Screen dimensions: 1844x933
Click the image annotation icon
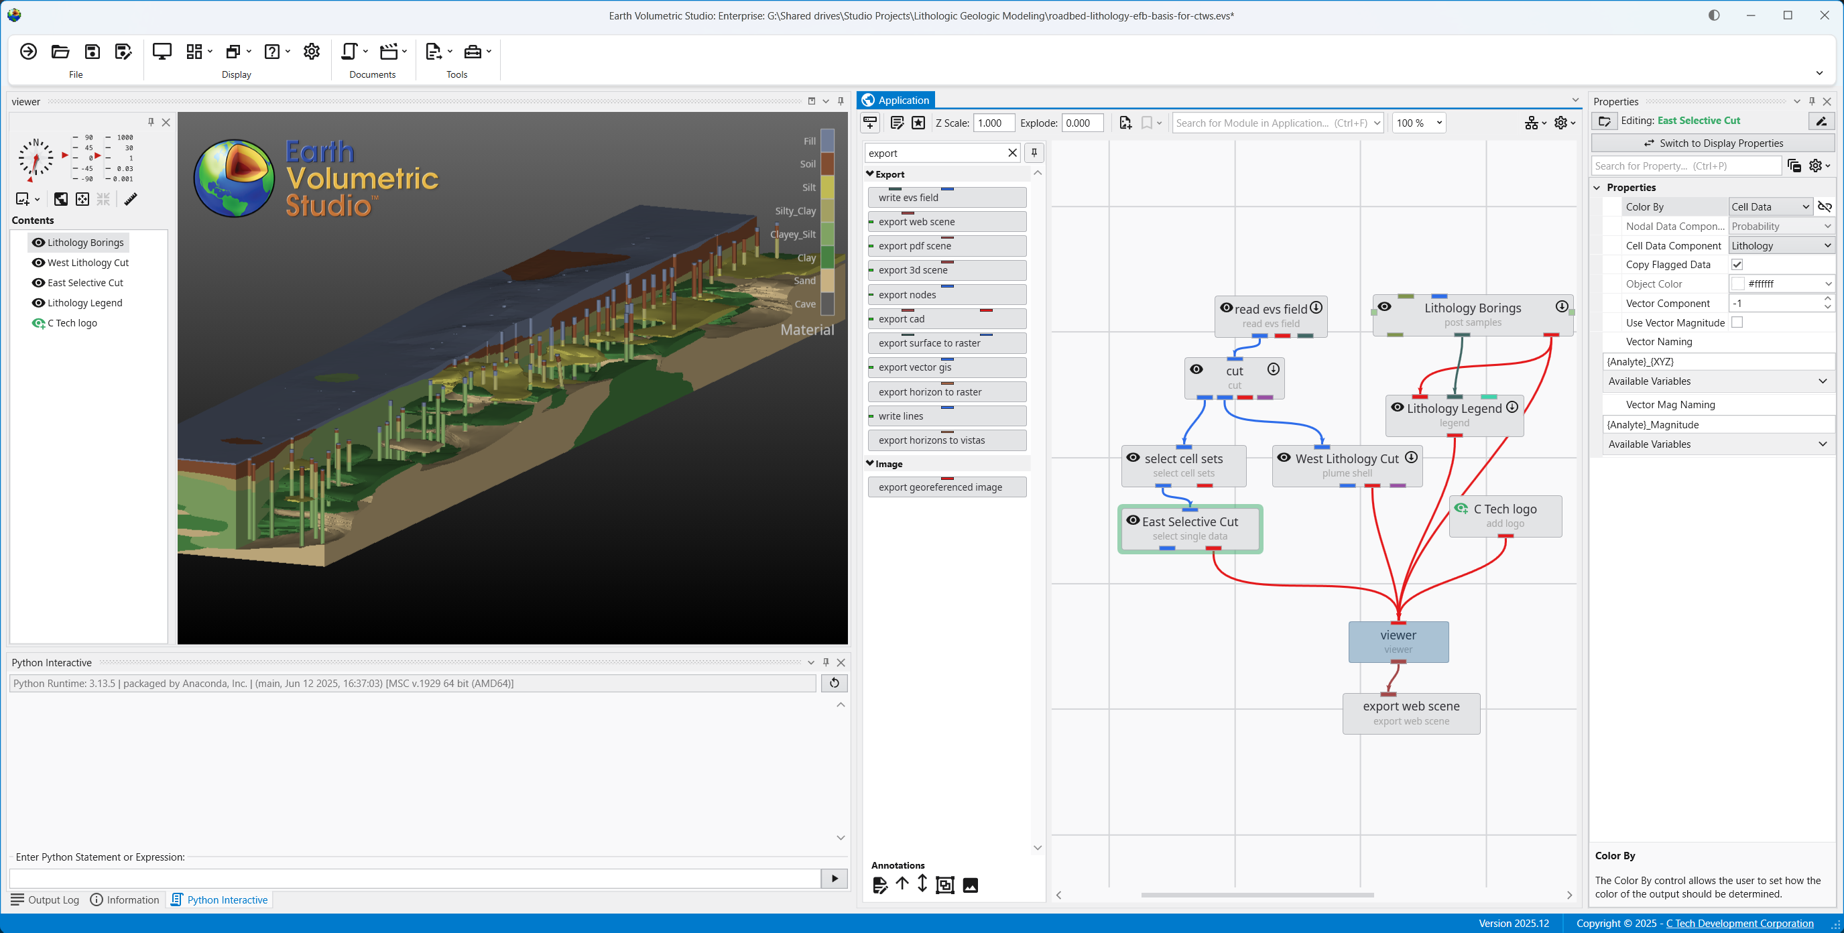coord(970,885)
